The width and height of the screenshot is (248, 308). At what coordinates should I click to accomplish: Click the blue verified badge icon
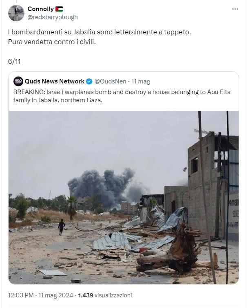click(89, 81)
